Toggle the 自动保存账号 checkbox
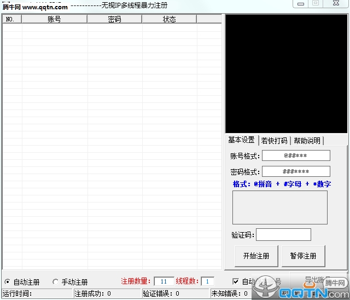This screenshot has width=350, height=300. (236, 281)
